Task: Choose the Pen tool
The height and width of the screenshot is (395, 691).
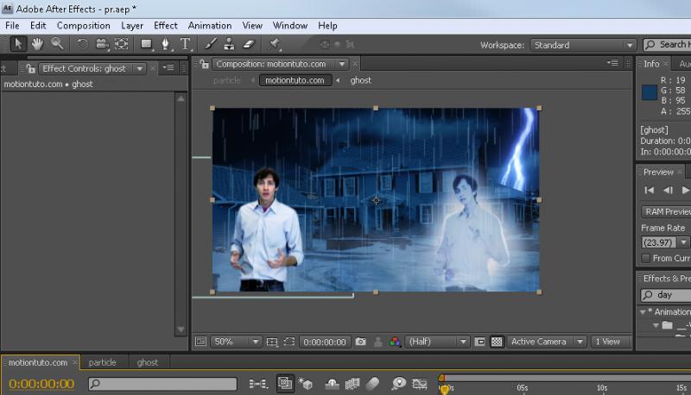Action: click(165, 44)
